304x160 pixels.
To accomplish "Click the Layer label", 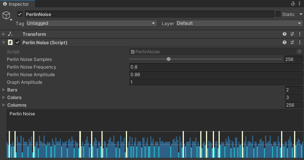I will click(x=168, y=24).
